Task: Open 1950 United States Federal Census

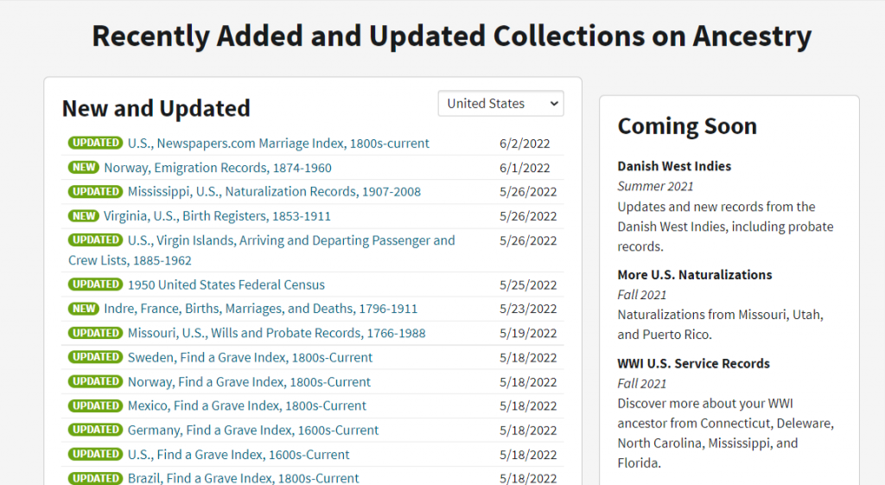Action: pos(226,284)
